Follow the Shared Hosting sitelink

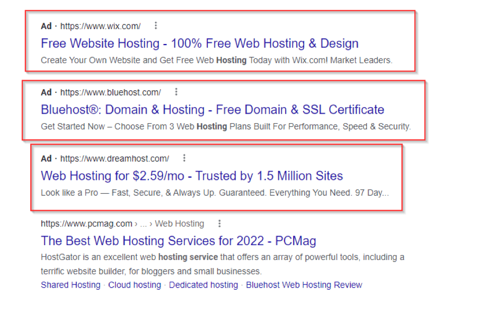70,285
